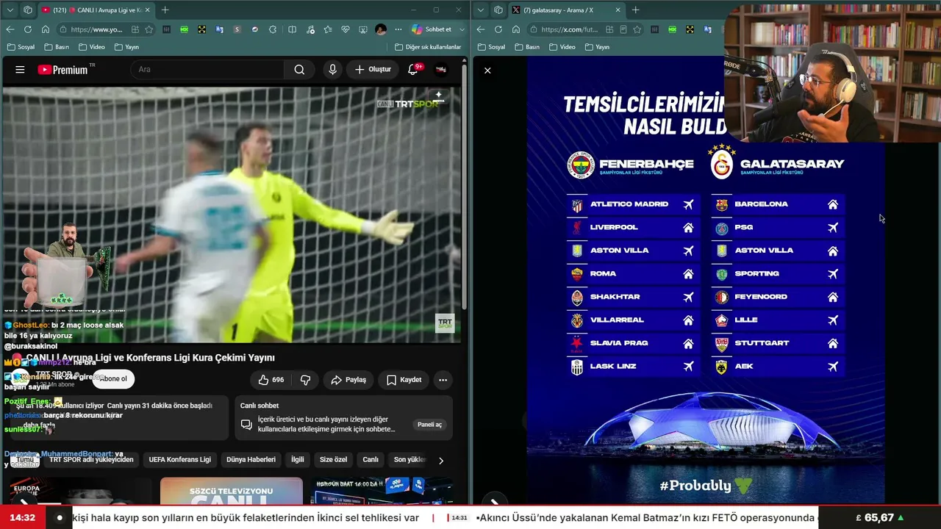Image resolution: width=941 pixels, height=529 pixels.
Task: Click the youtube address bar URL
Action: [x=96, y=29]
